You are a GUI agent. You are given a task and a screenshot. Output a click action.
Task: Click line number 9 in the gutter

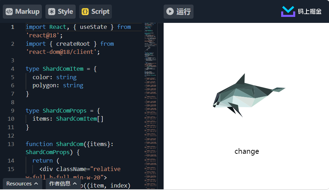click(13, 110)
